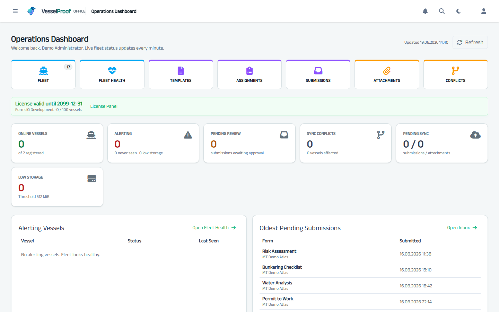The height and width of the screenshot is (312, 499).
Task: Click the 16.06.2026 11:38 timestamp
Action: (415, 254)
